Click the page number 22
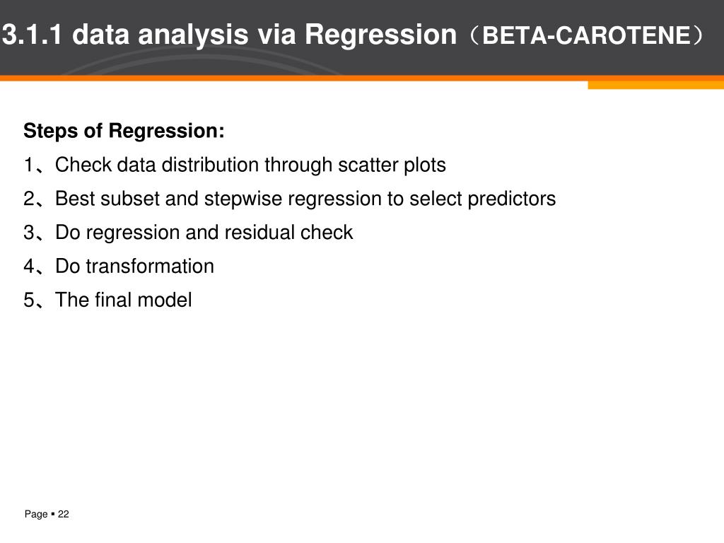This screenshot has width=724, height=543. pos(64,515)
